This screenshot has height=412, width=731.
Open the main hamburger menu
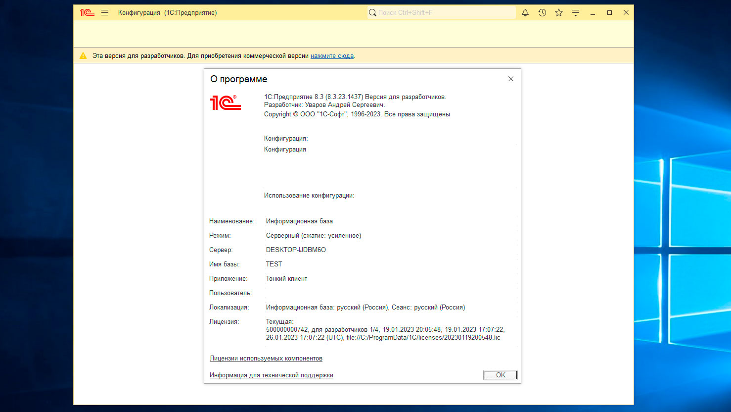click(105, 12)
